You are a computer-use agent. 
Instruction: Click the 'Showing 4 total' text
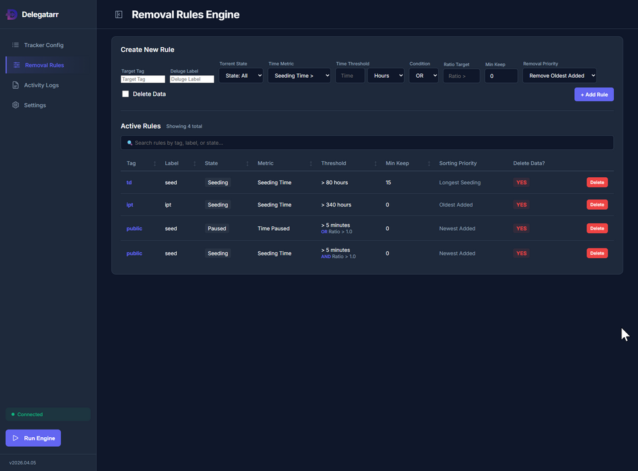[184, 126]
